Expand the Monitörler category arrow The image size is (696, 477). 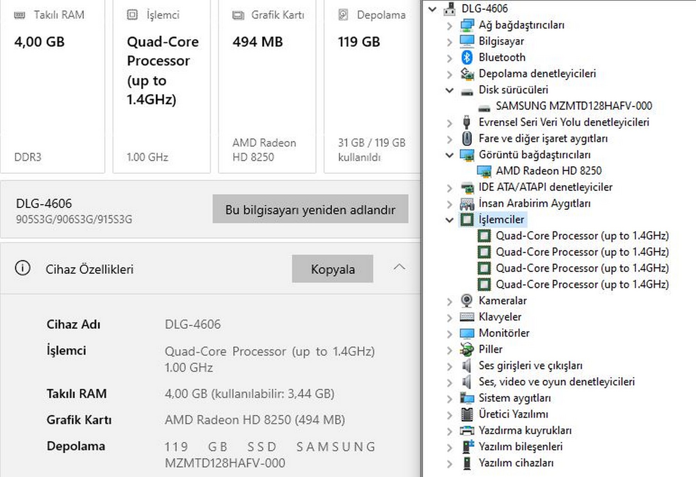tap(450, 334)
